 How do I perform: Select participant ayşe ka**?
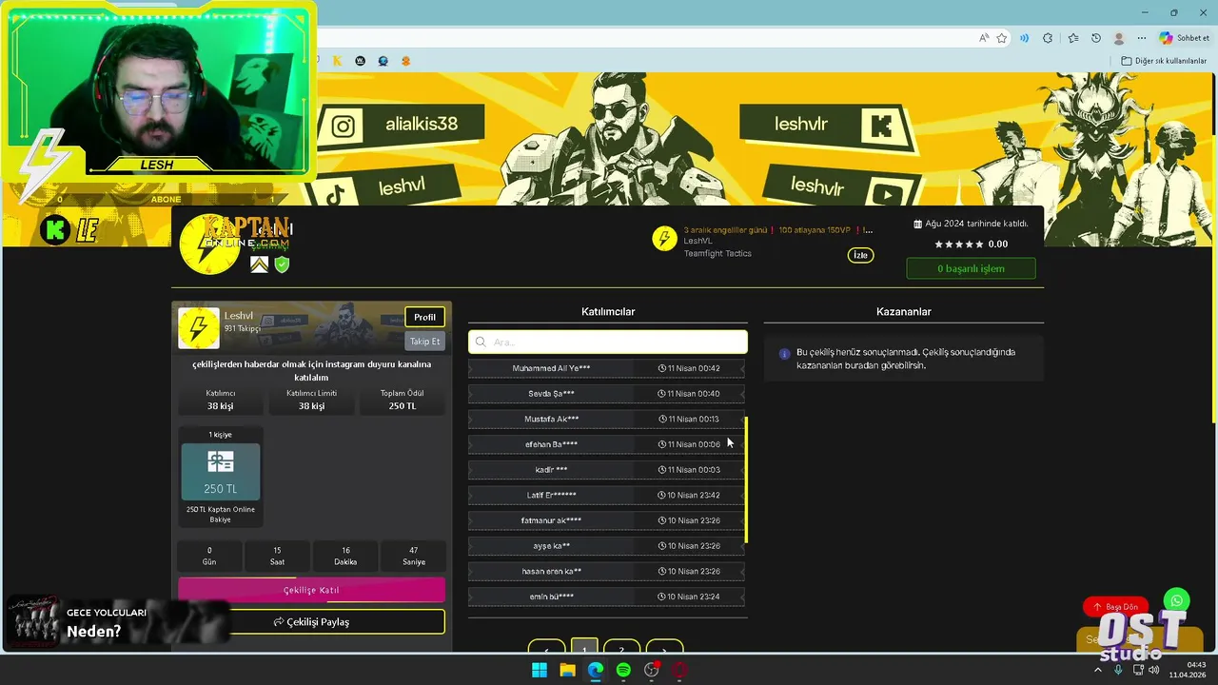point(606,546)
